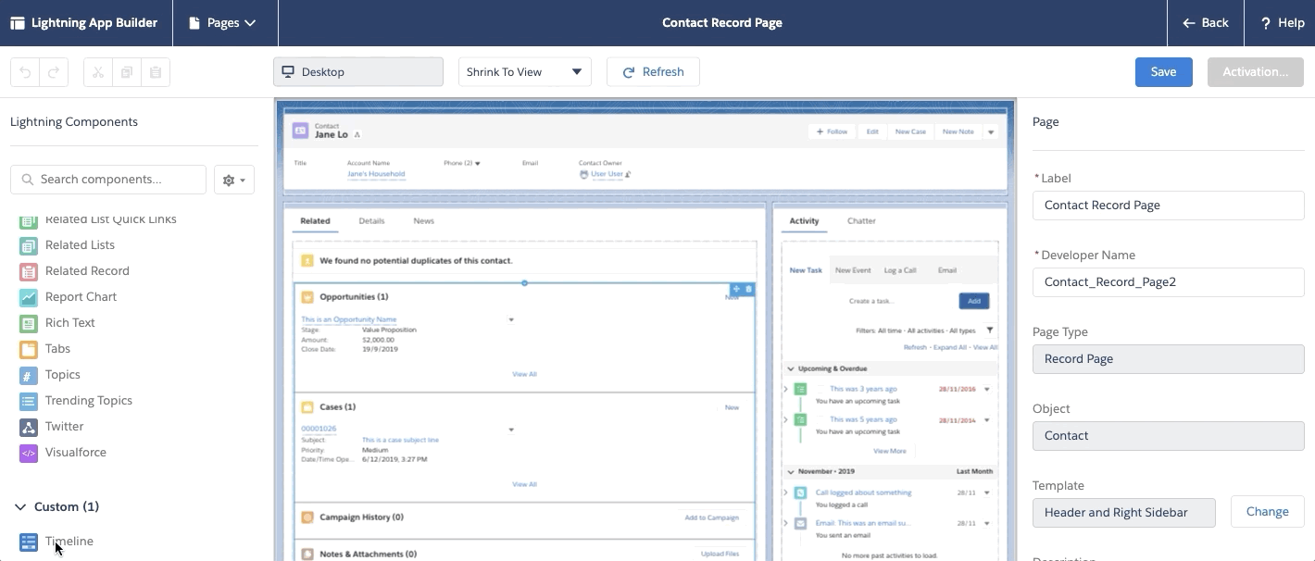The image size is (1315, 561).
Task: Switch to the News tab
Action: click(423, 221)
